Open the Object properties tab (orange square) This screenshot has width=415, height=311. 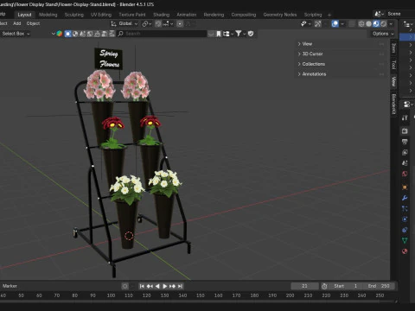pyautogui.click(x=405, y=187)
